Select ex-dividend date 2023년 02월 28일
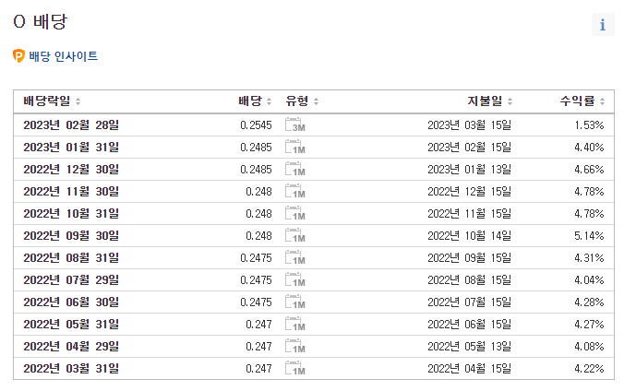This screenshot has width=624, height=391. (x=71, y=125)
